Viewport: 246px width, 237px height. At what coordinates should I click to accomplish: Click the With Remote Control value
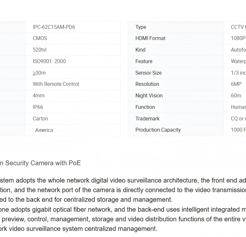pos(56,84)
